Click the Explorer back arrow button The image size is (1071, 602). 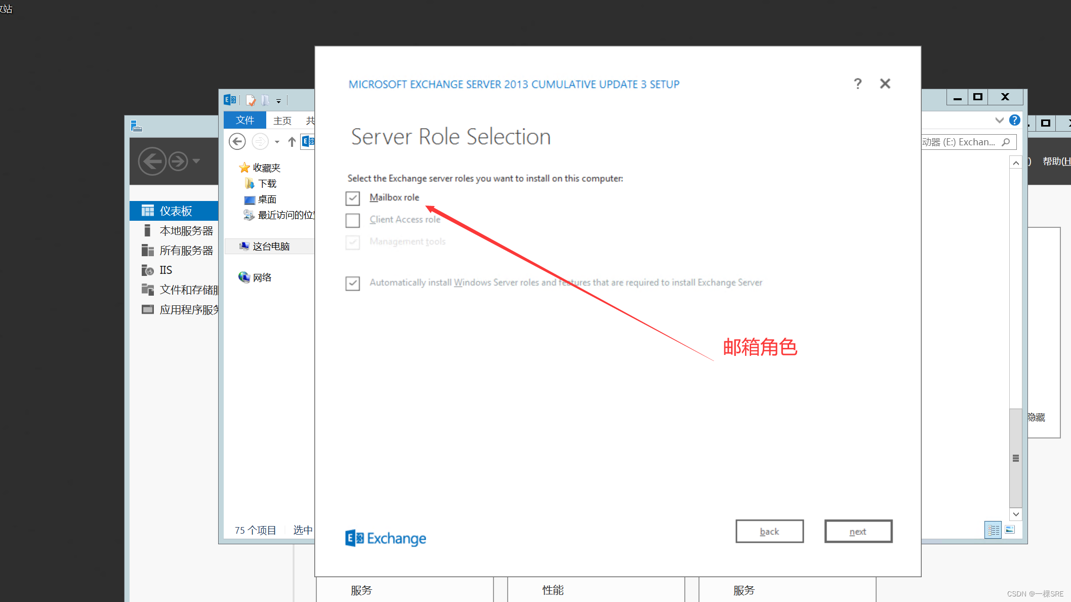tap(237, 142)
